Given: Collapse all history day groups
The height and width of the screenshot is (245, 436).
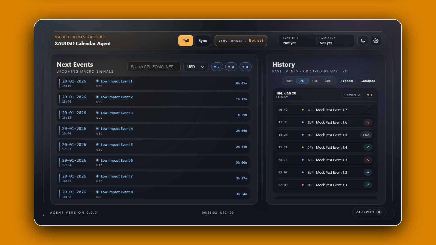Looking at the screenshot, I should (x=368, y=81).
